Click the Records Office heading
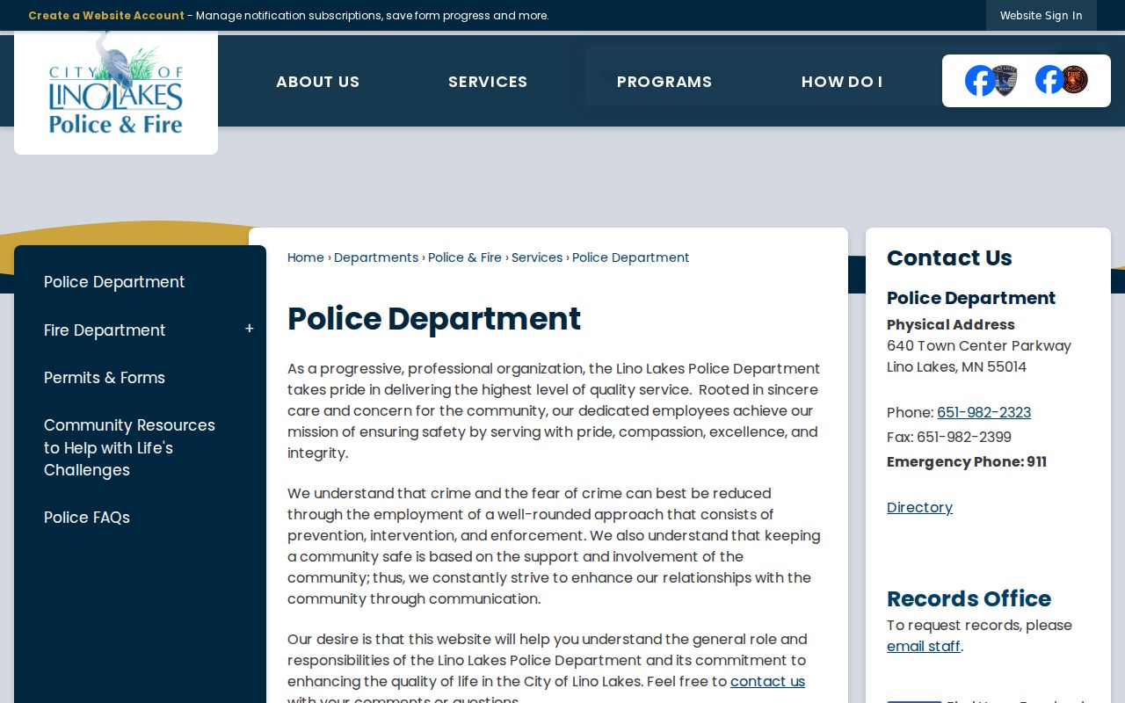 click(x=969, y=598)
